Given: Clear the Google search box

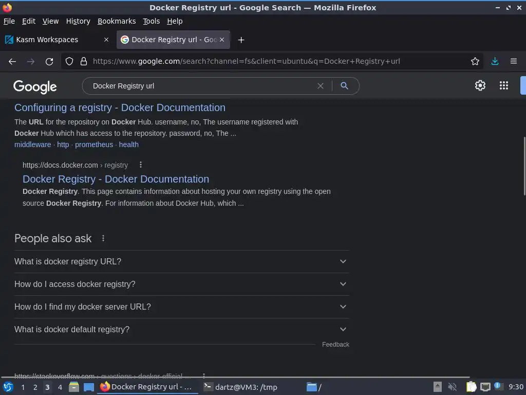Looking at the screenshot, I should (321, 86).
